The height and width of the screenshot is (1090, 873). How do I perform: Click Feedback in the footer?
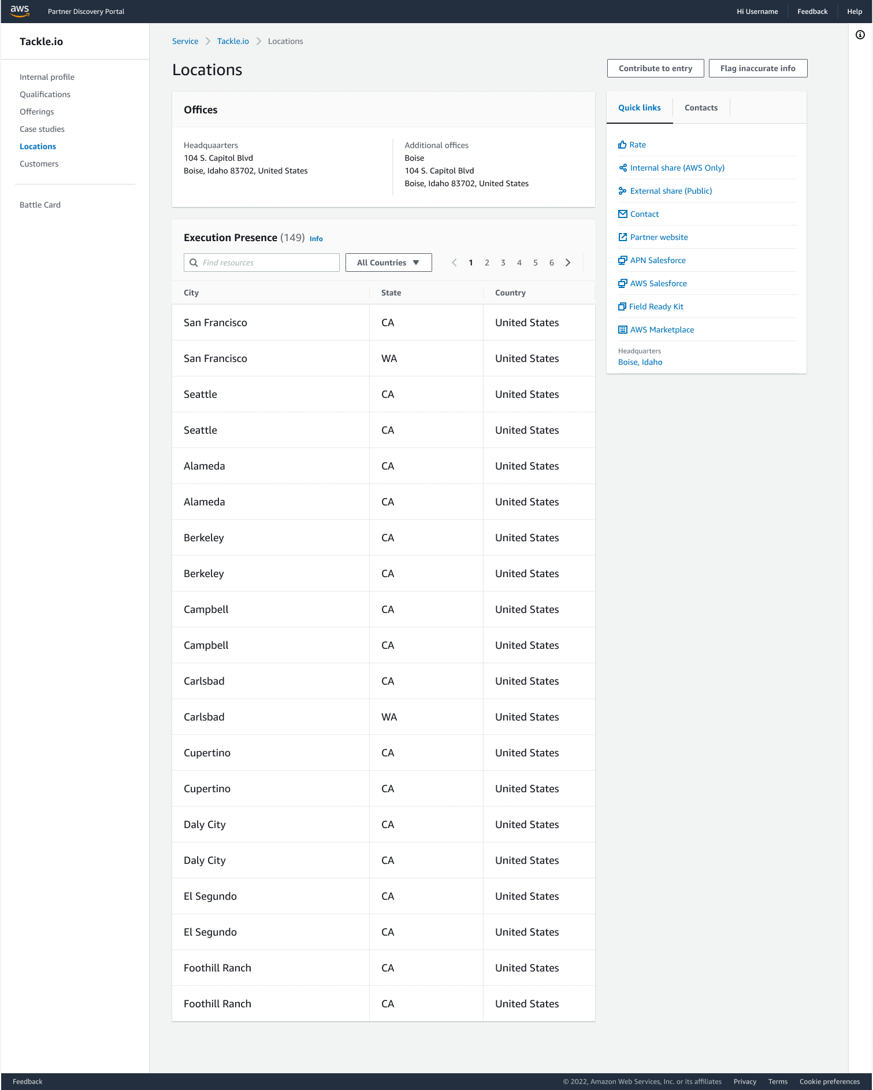click(28, 1081)
